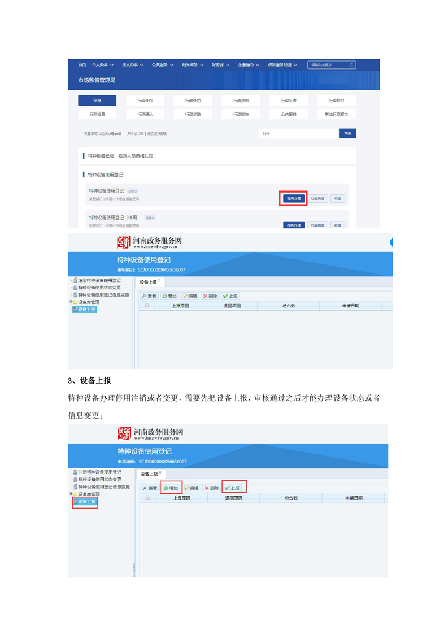Click 办事指南 for 特种设备使用登记（停用）
This screenshot has width=448, height=634.
pos(317,225)
